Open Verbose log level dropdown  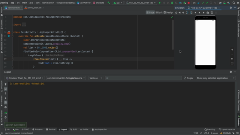pyautogui.click(x=96, y=78)
